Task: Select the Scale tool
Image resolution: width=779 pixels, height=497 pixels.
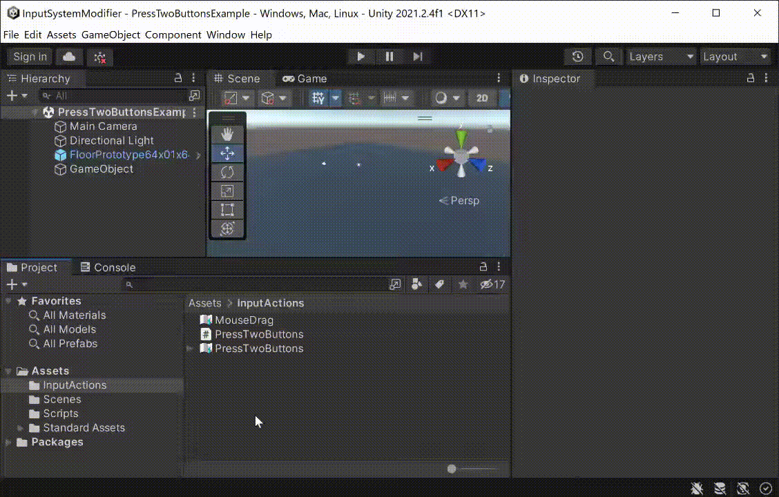Action: 227,191
